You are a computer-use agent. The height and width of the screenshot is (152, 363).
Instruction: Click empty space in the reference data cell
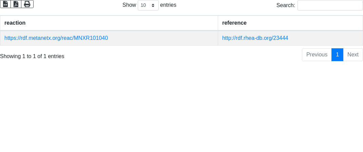pyautogui.click(x=326, y=38)
